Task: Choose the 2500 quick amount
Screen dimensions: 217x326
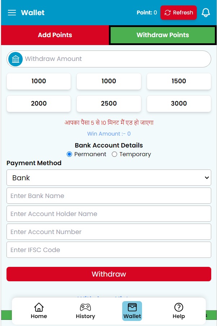Action: pos(109,103)
